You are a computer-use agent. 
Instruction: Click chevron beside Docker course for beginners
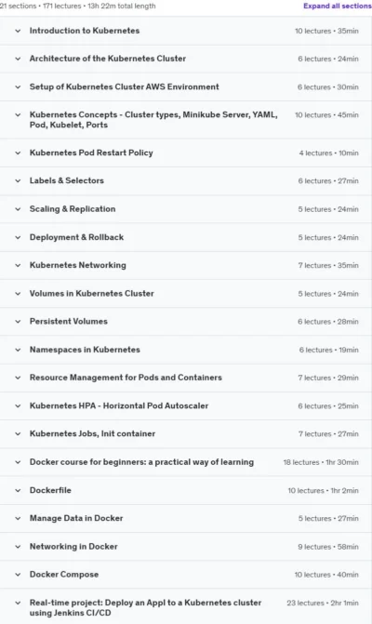coord(18,462)
